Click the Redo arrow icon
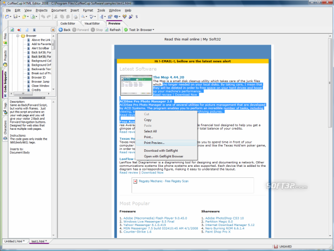334x251 pixels. [x=49, y=17]
